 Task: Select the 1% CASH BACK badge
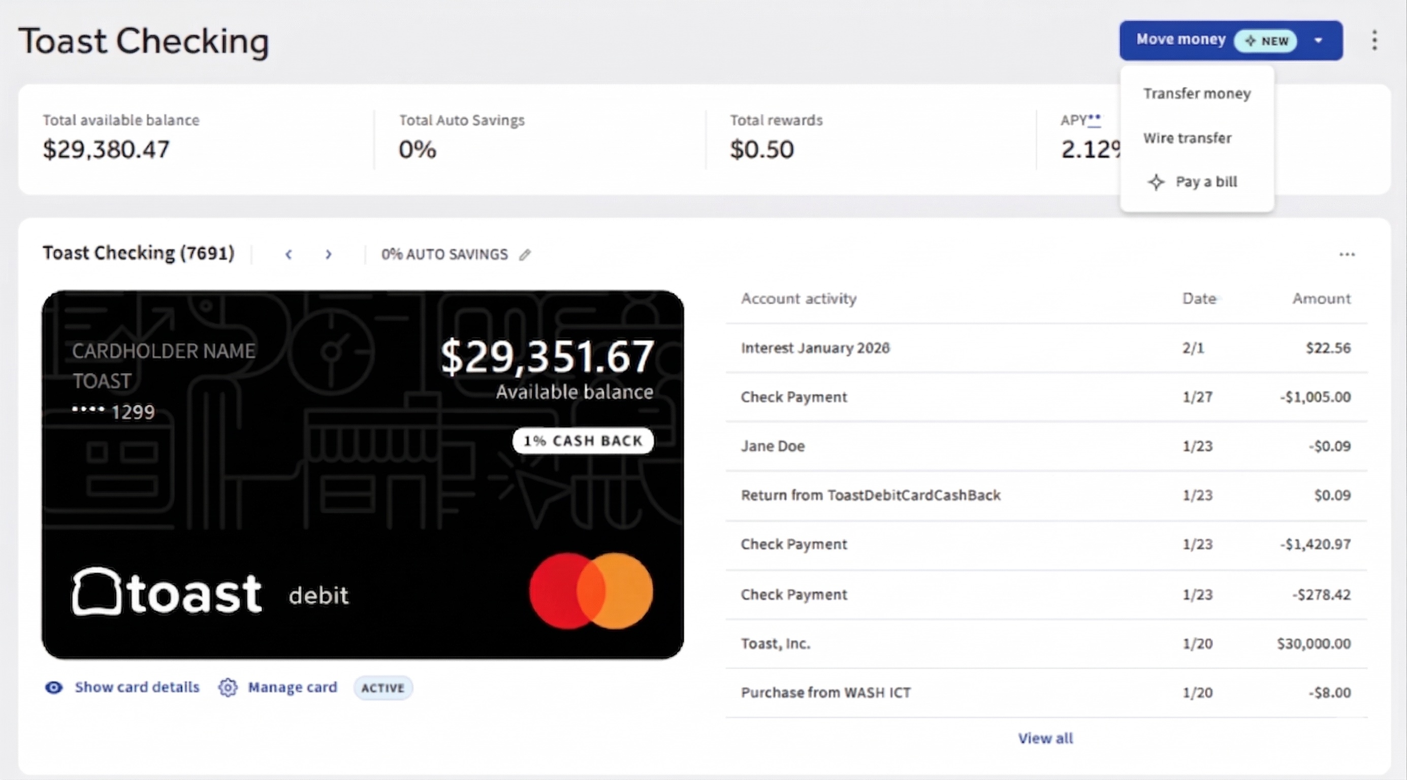(583, 441)
